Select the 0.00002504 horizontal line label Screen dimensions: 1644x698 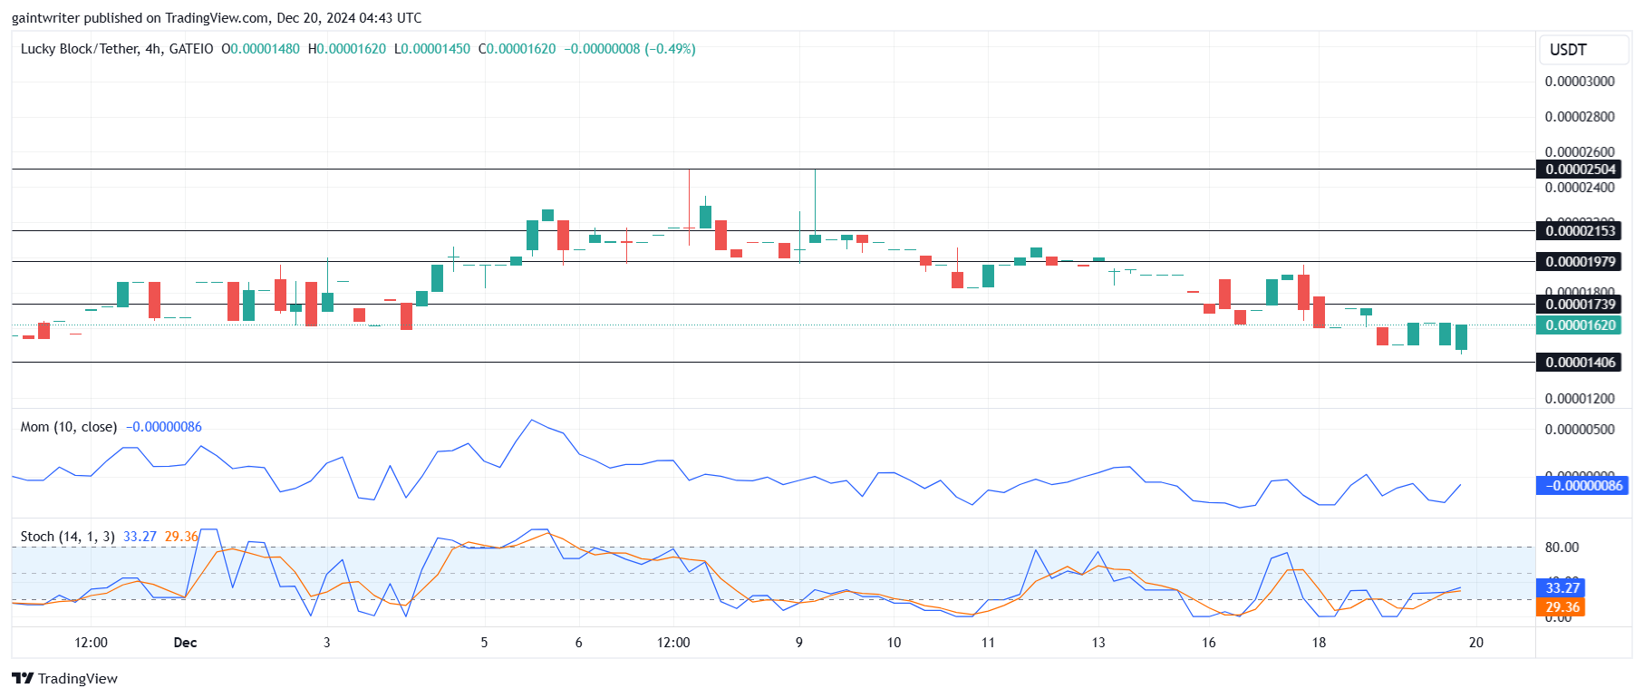1579,170
